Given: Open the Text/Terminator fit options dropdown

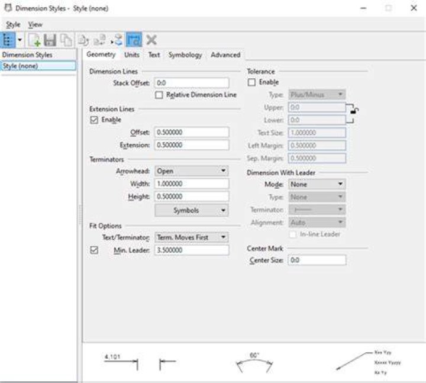Looking at the screenshot, I should 192,237.
